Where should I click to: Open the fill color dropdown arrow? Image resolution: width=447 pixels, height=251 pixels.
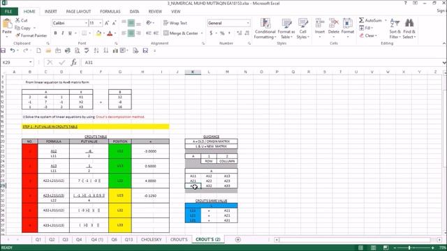[x=104, y=33]
